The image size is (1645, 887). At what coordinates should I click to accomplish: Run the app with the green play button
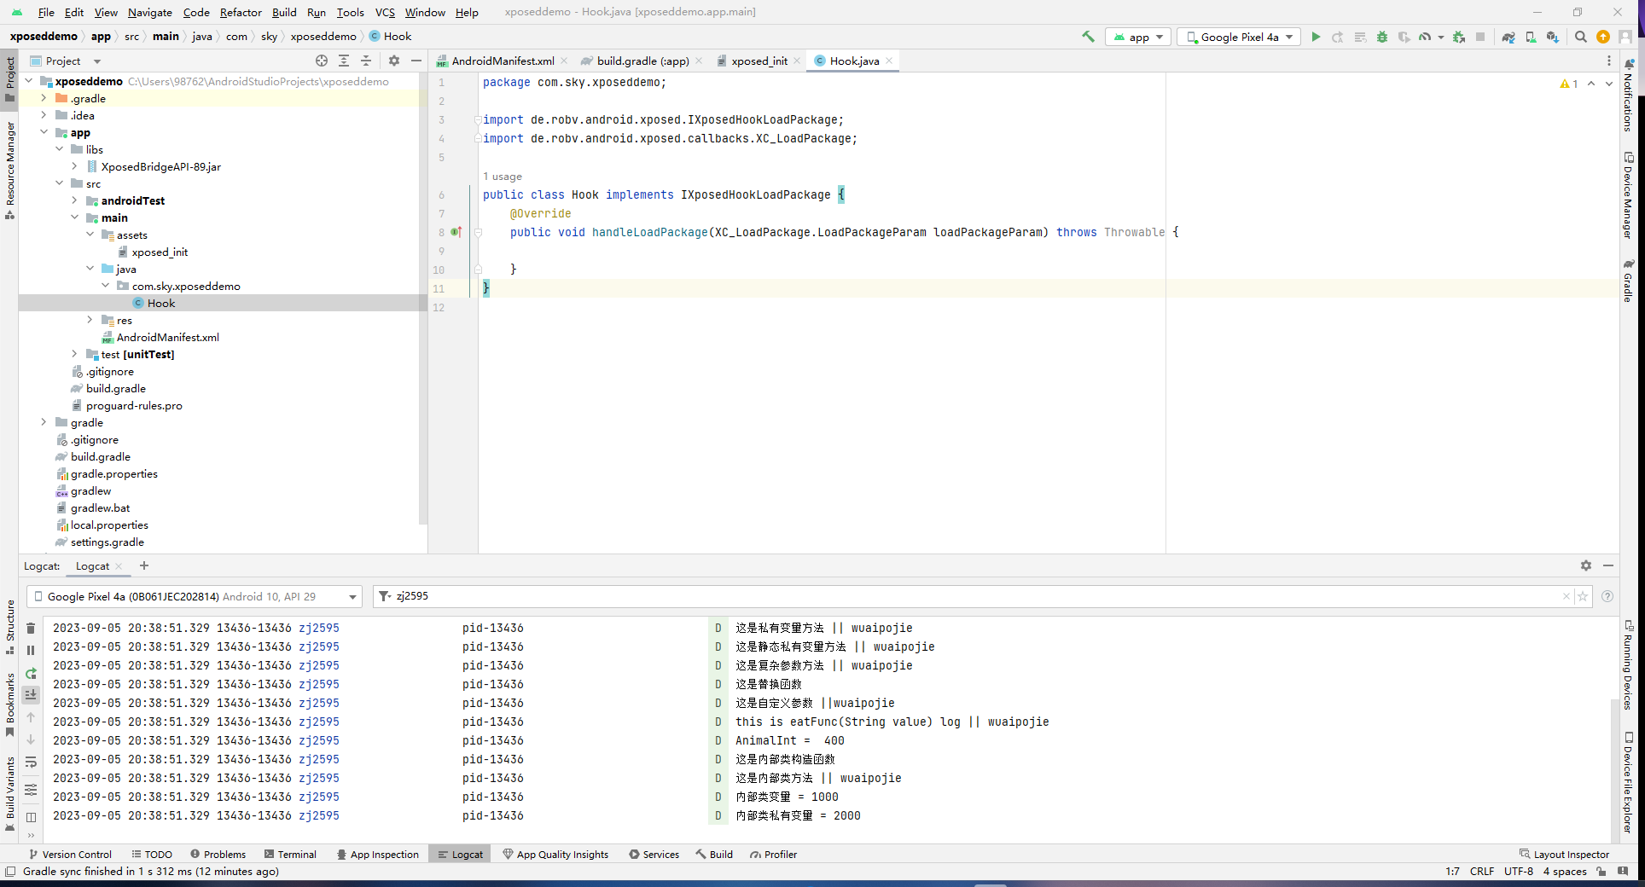[x=1316, y=37]
